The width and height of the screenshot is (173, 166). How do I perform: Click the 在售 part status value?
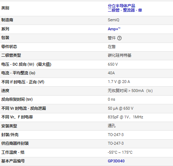click(111, 47)
